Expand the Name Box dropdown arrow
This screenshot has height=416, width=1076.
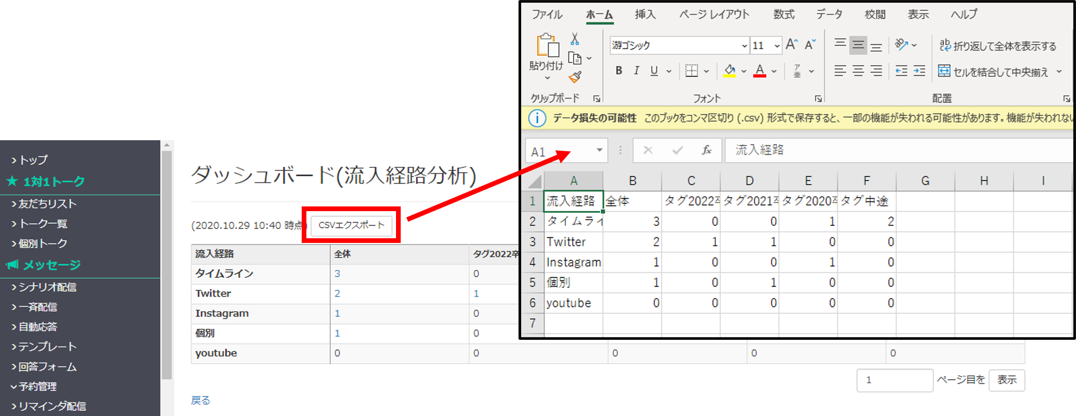(599, 151)
